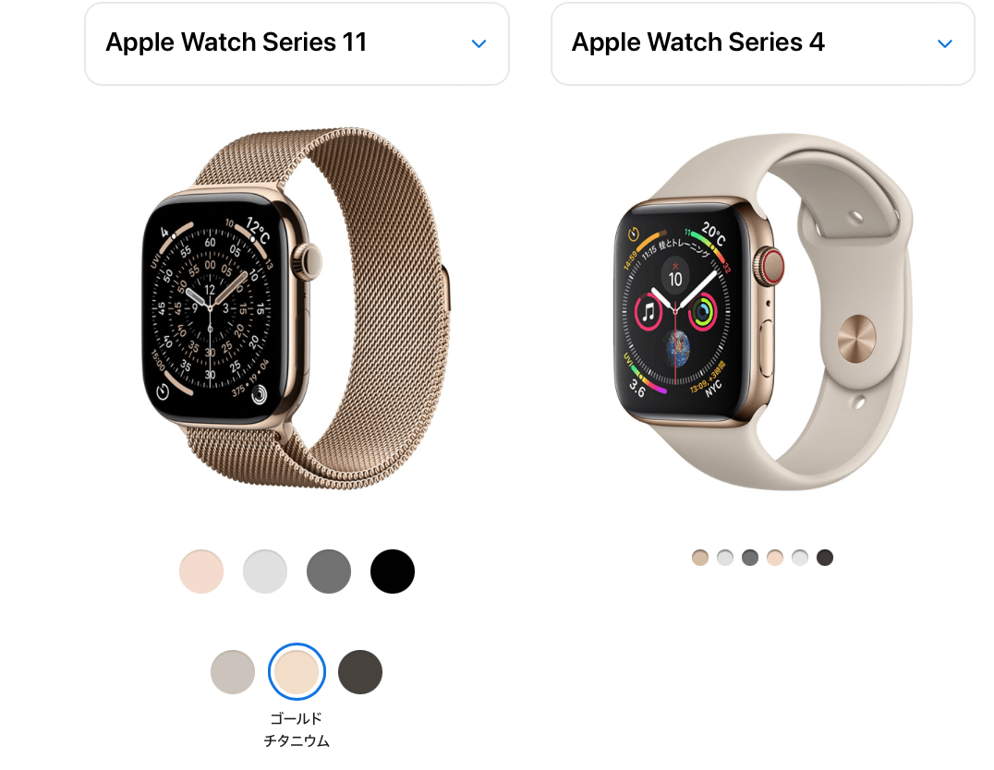Select the rose pink Series 11 color swatch
The height and width of the screenshot is (770, 994).
[201, 571]
